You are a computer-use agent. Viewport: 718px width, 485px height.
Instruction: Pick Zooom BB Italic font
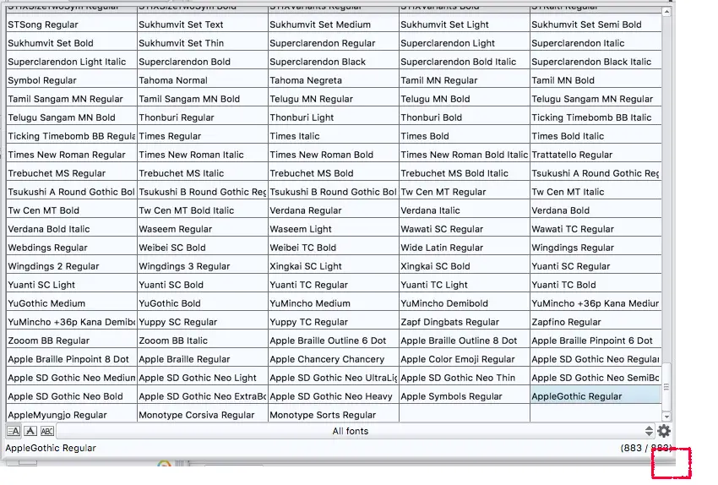coord(203,341)
